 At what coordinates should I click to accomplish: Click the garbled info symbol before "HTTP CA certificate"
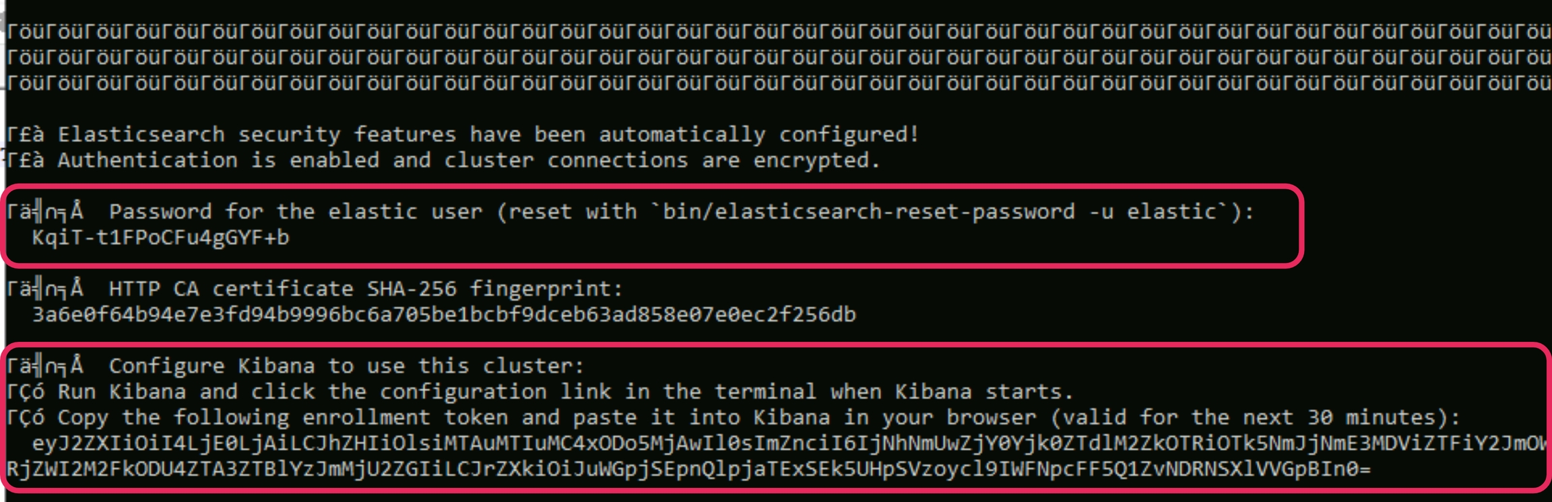[45, 289]
